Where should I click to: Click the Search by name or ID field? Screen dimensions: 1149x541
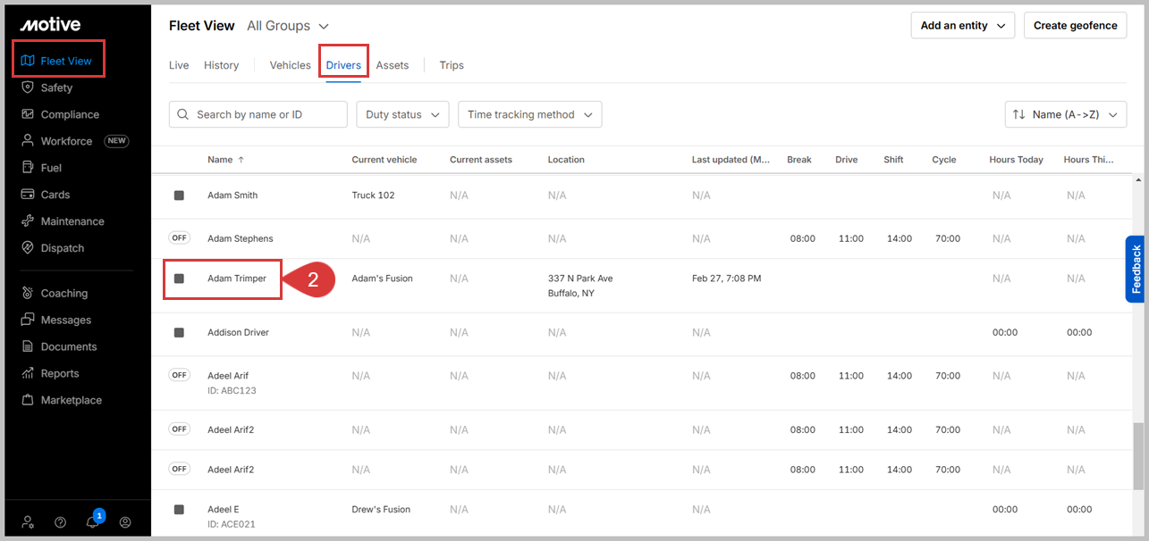point(258,114)
